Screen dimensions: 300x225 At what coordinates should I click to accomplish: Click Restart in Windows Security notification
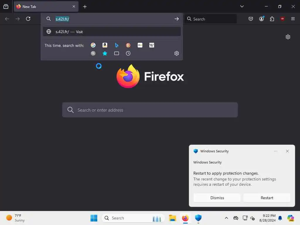point(267,198)
